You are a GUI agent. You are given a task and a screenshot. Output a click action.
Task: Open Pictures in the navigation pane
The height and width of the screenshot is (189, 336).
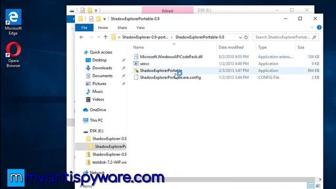[x=99, y=83]
